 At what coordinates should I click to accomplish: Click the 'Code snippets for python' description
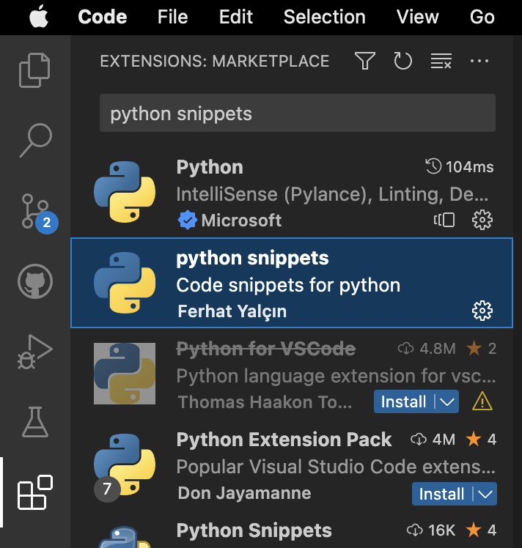[x=288, y=285]
